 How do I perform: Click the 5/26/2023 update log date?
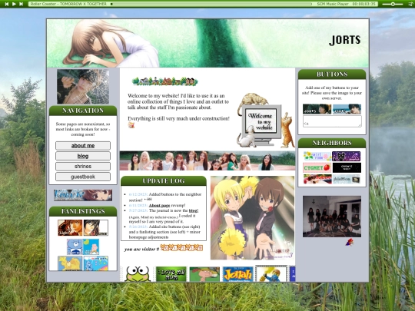point(138,227)
